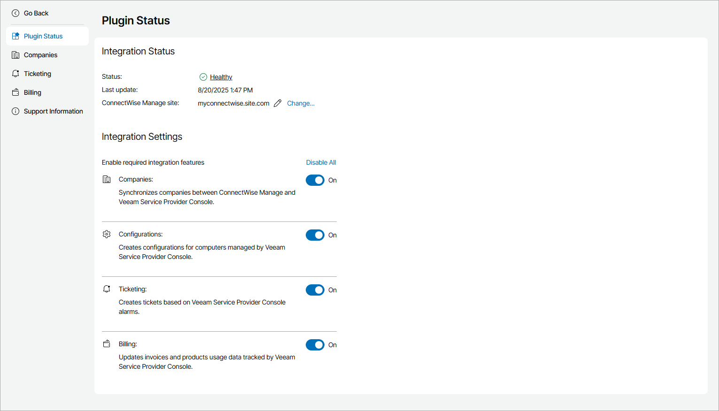719x411 pixels.
Task: Select Go Back in the sidebar
Action: 35,13
